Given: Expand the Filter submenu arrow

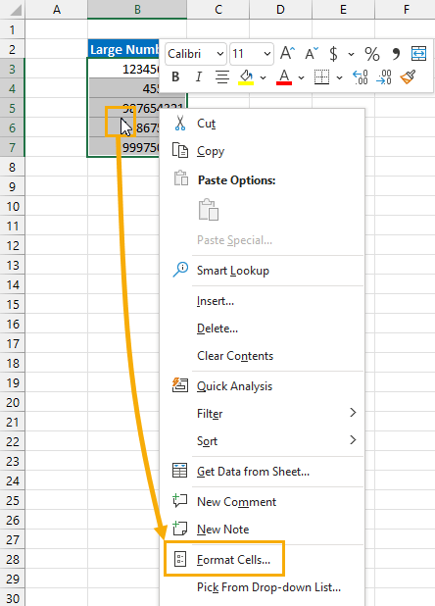Looking at the screenshot, I should (x=353, y=413).
